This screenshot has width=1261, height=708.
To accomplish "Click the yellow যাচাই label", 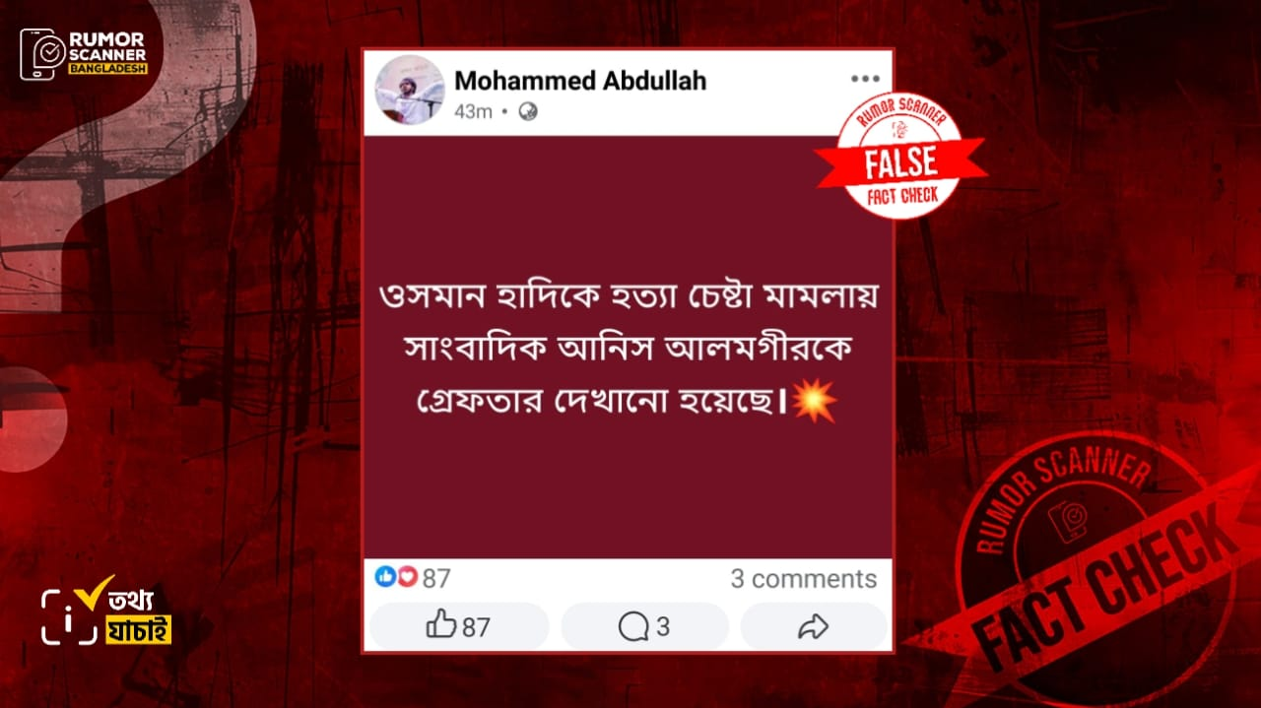I will click(x=139, y=629).
